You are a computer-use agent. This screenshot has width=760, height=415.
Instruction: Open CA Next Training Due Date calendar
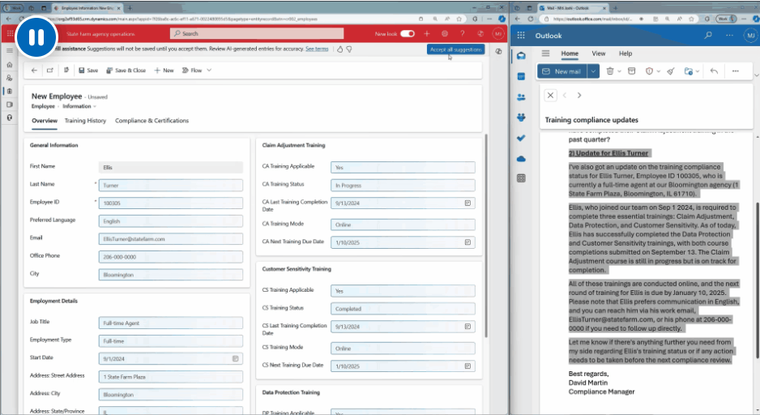[468, 242]
